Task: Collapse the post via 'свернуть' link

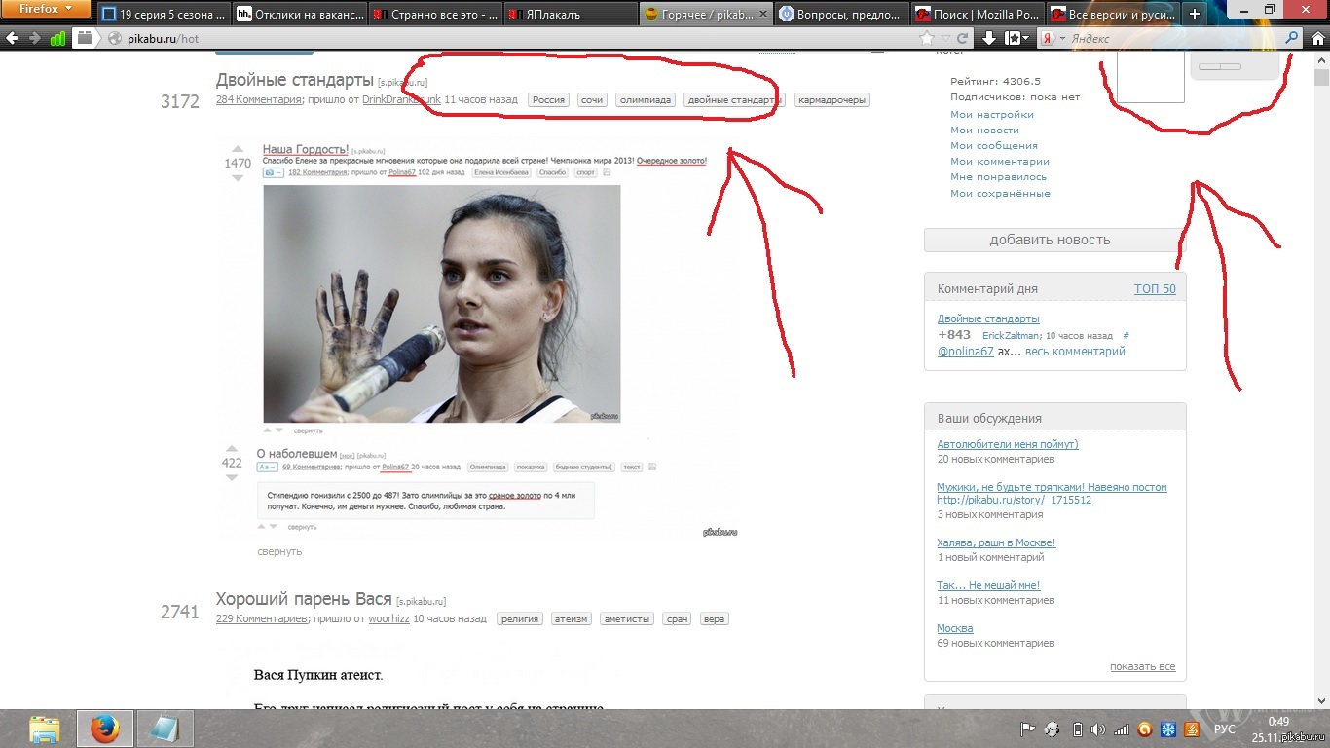Action: tap(279, 551)
